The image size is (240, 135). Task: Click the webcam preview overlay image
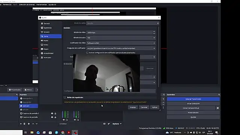coord(106,73)
